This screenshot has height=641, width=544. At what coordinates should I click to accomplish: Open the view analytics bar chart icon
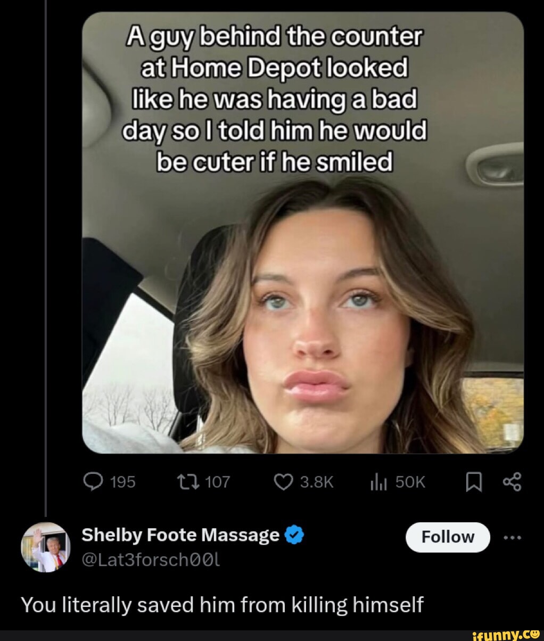tap(377, 482)
